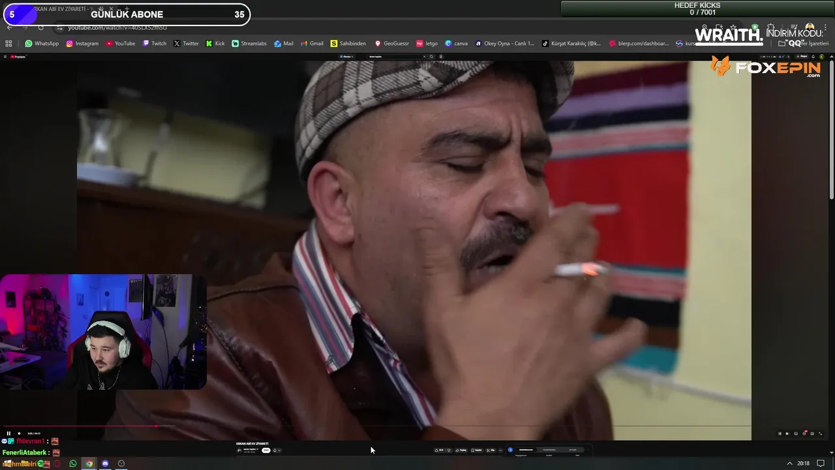Reload the page in Chrome

pyautogui.click(x=41, y=27)
